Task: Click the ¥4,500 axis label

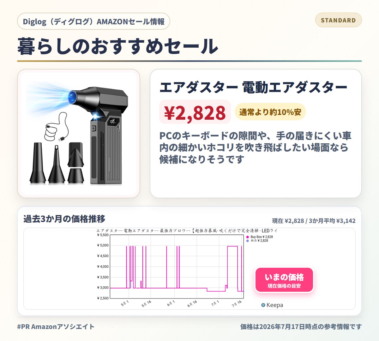Action: 103,256
